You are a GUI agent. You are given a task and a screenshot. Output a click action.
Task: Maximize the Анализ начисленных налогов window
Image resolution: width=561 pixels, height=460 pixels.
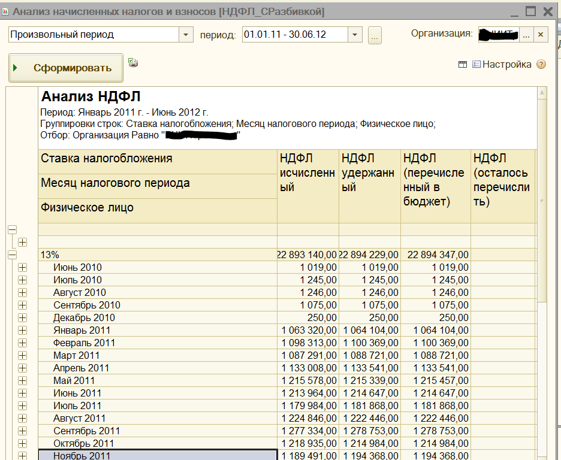pos(530,11)
